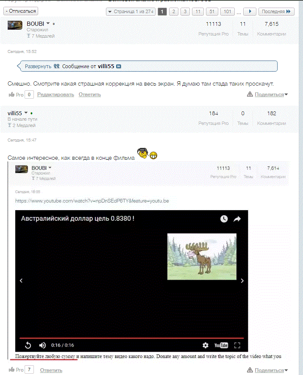Click the Сегодня, 15:47 timestamp
The image size is (303, 375).
tap(22, 140)
